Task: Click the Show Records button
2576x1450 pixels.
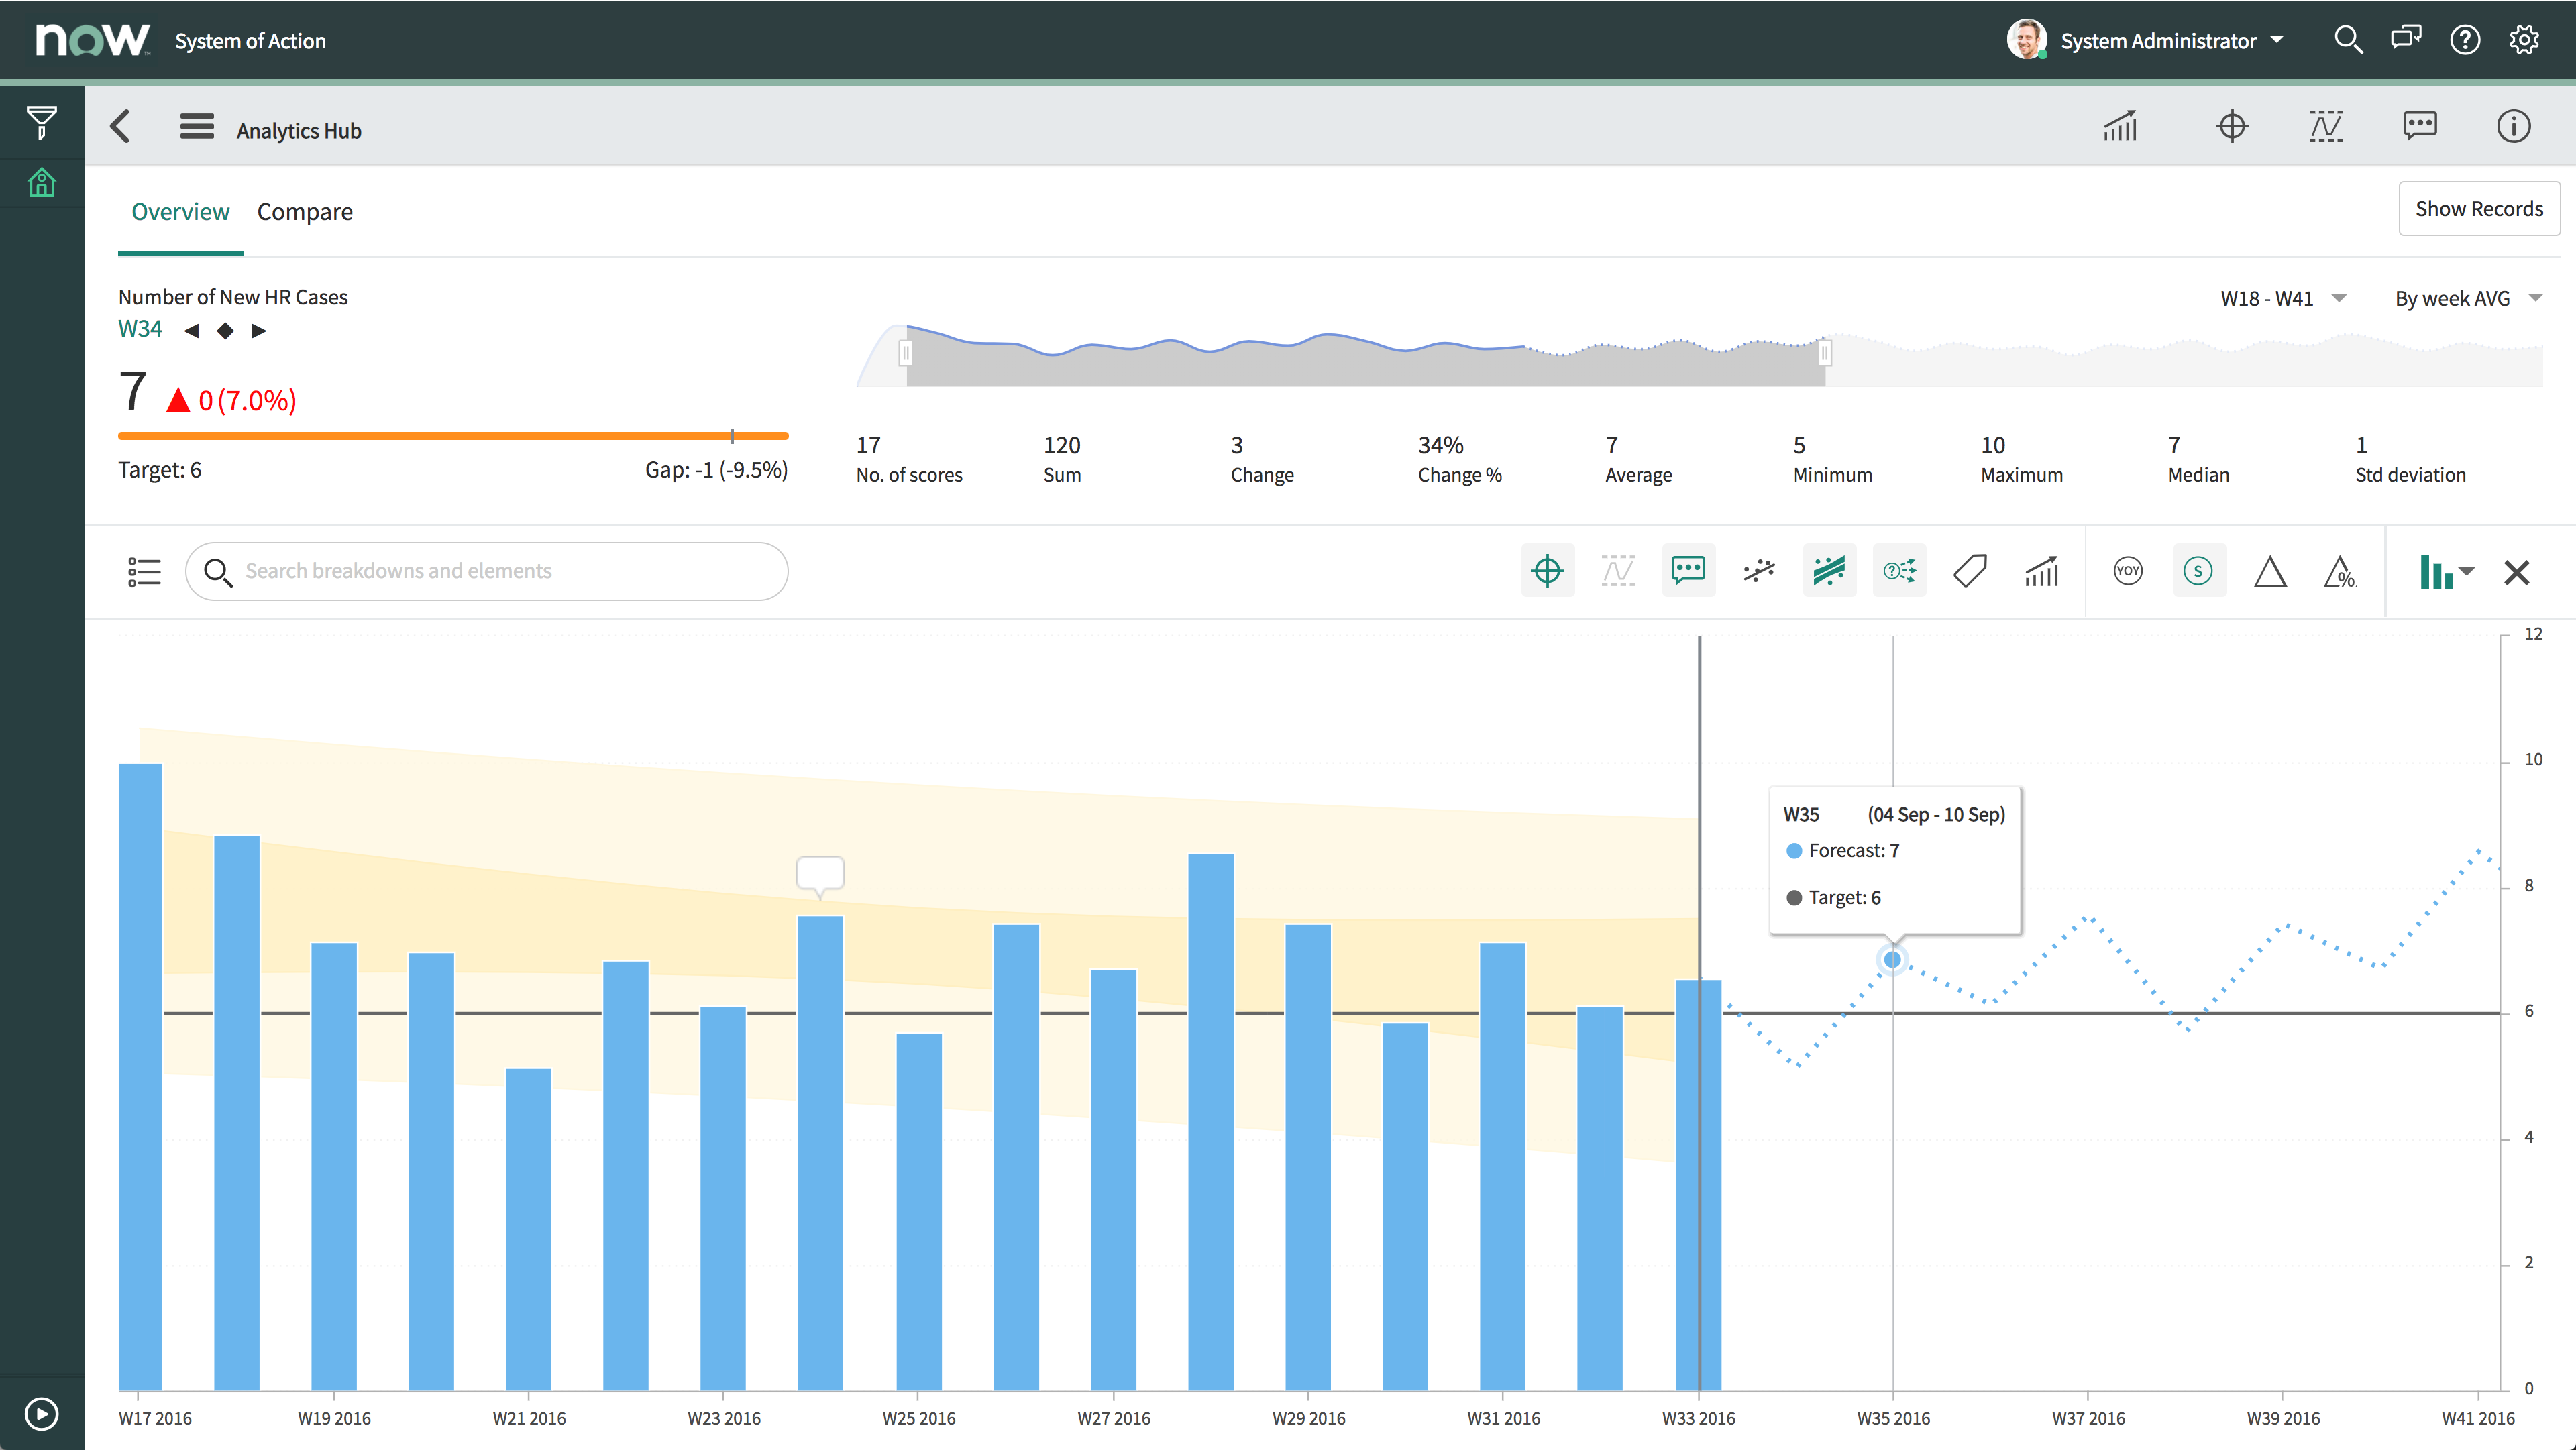Action: pos(2479,208)
